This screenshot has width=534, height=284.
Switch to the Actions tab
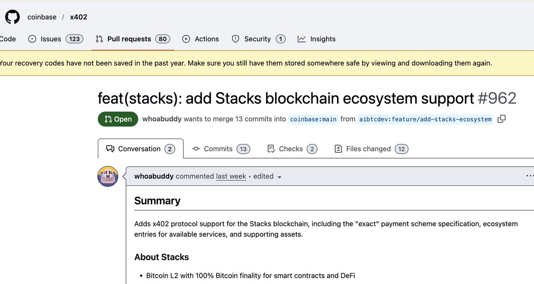tap(201, 39)
